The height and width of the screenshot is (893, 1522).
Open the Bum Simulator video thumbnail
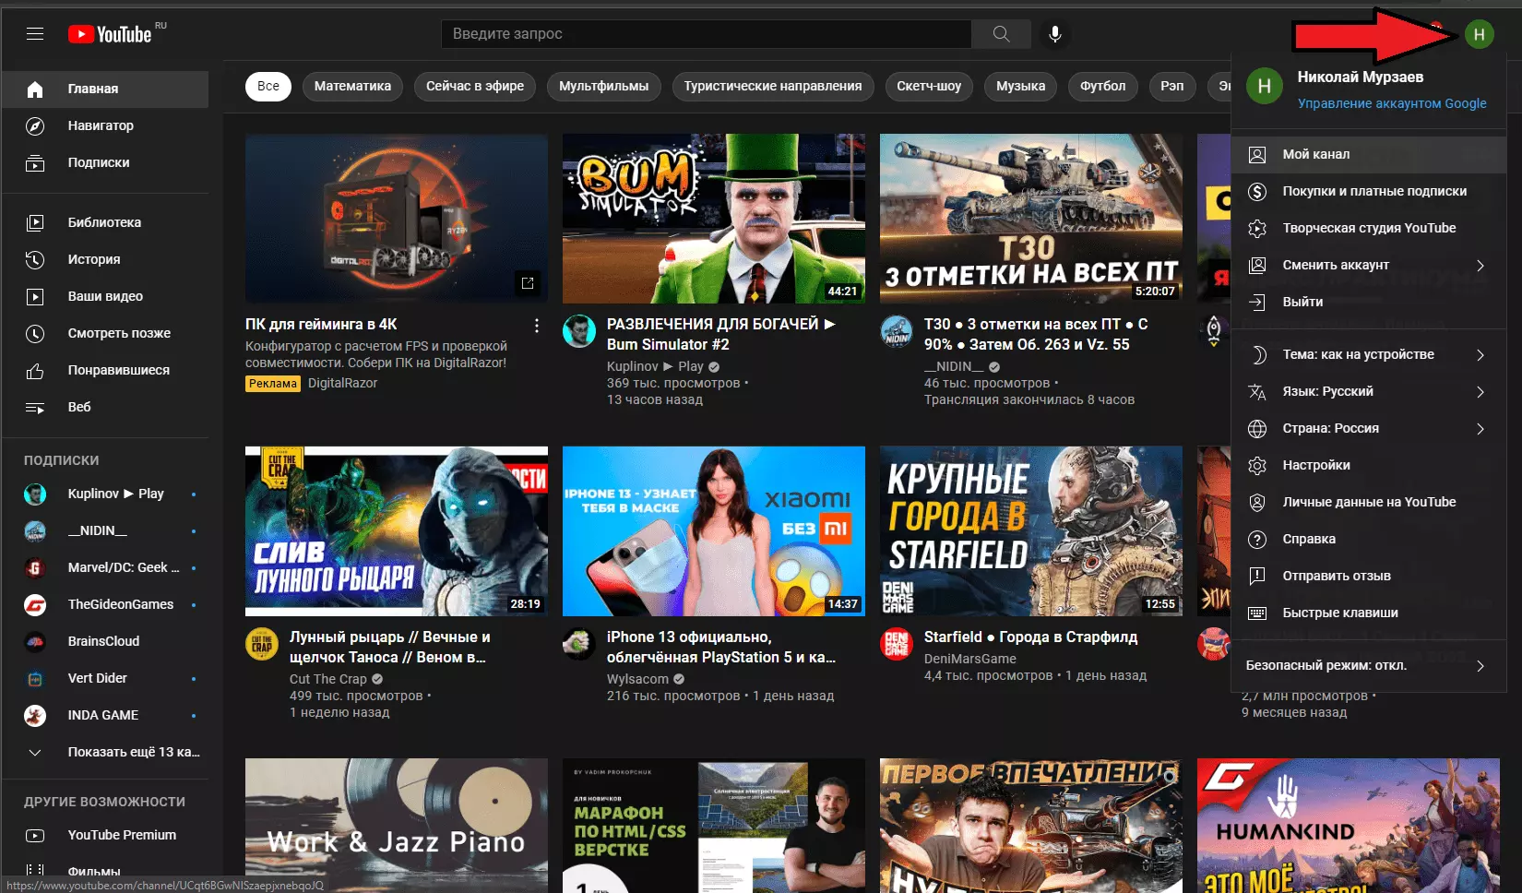pyautogui.click(x=714, y=219)
